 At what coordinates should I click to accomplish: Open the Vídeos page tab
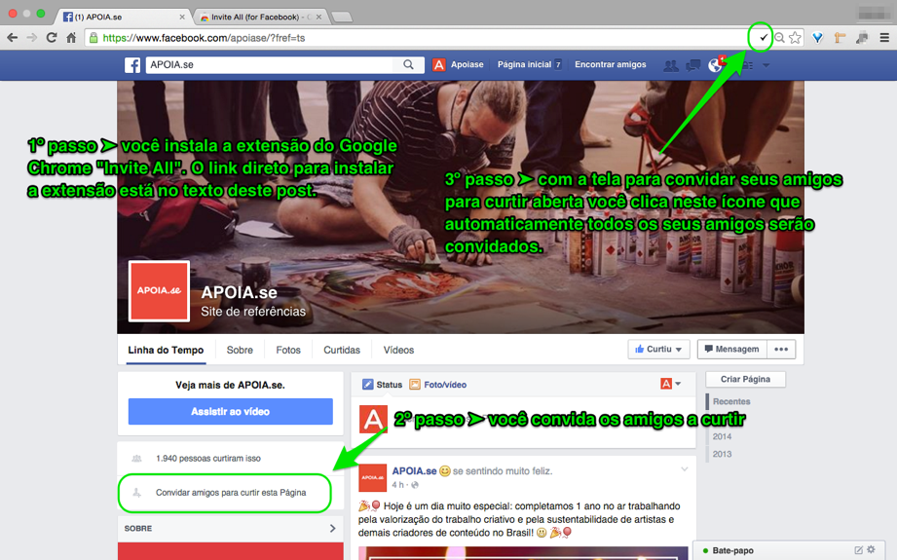pyautogui.click(x=398, y=350)
